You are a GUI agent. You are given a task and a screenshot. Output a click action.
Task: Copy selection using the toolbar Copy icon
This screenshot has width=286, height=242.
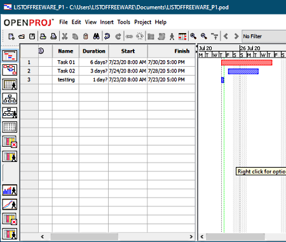click(75, 36)
